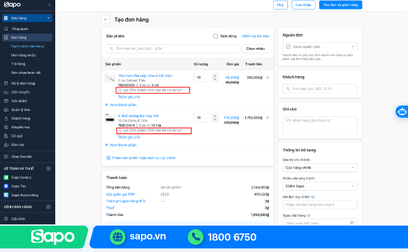Open the Bán hàng channel dropdown arrow
This screenshot has height=252, width=408.
pyautogui.click(x=49, y=18)
